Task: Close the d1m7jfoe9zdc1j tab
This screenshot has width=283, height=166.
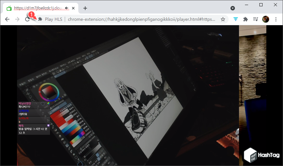Action: coord(73,8)
